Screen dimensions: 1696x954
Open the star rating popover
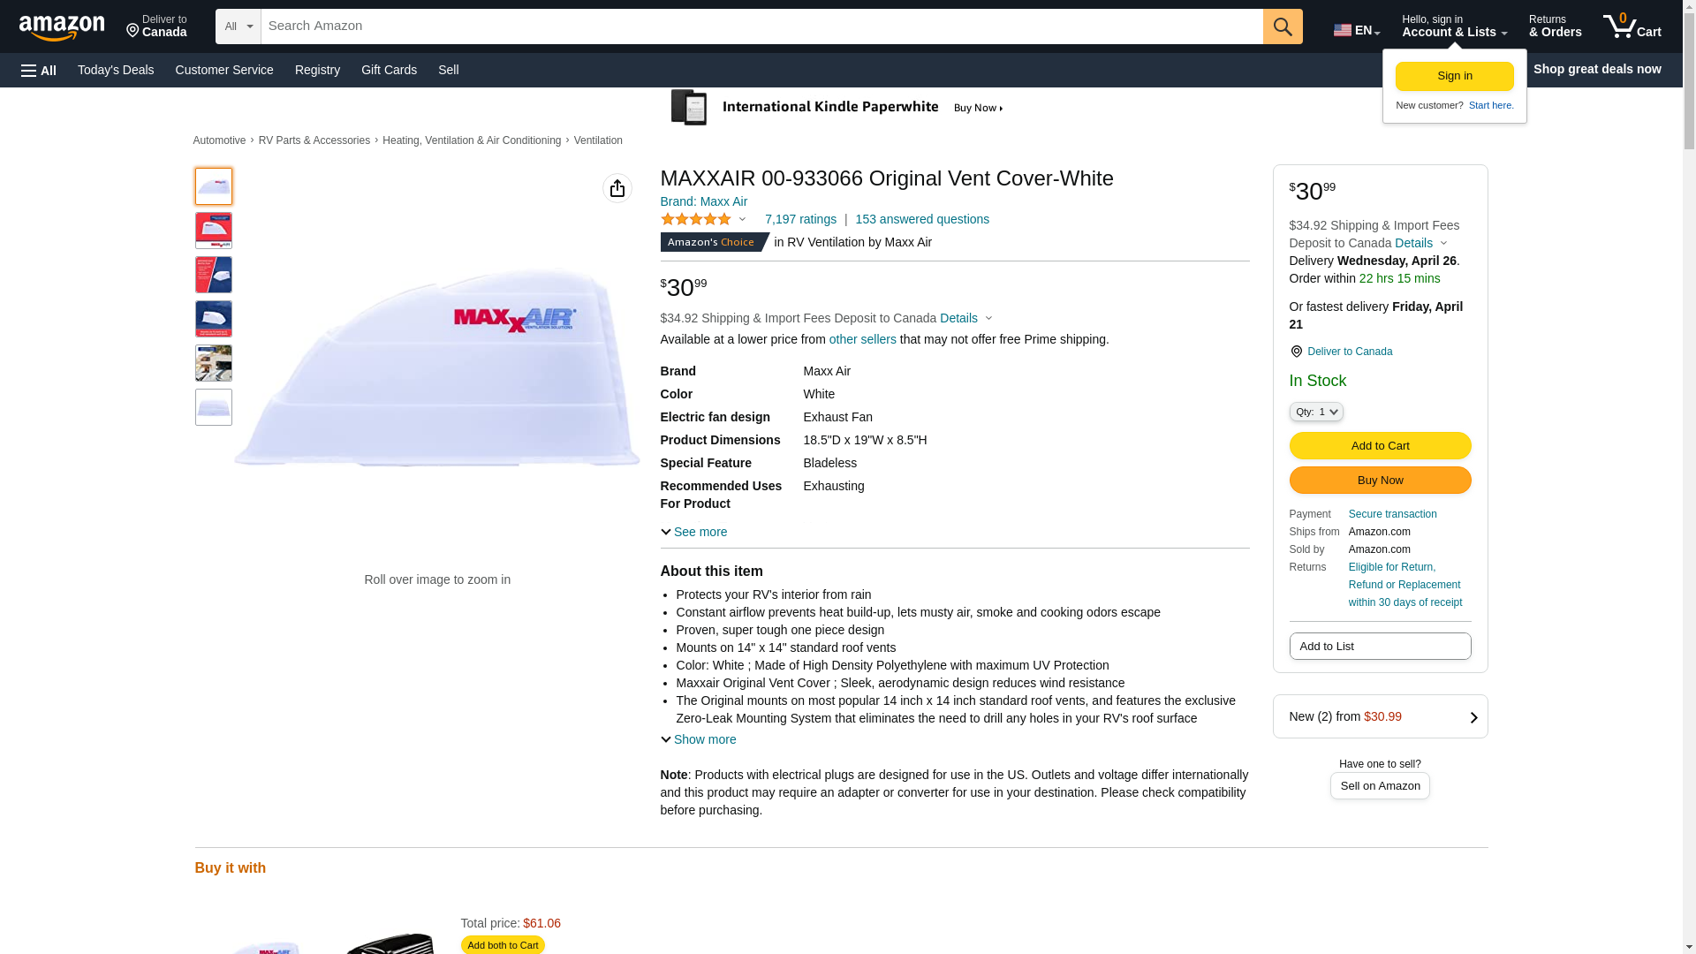tap(703, 219)
